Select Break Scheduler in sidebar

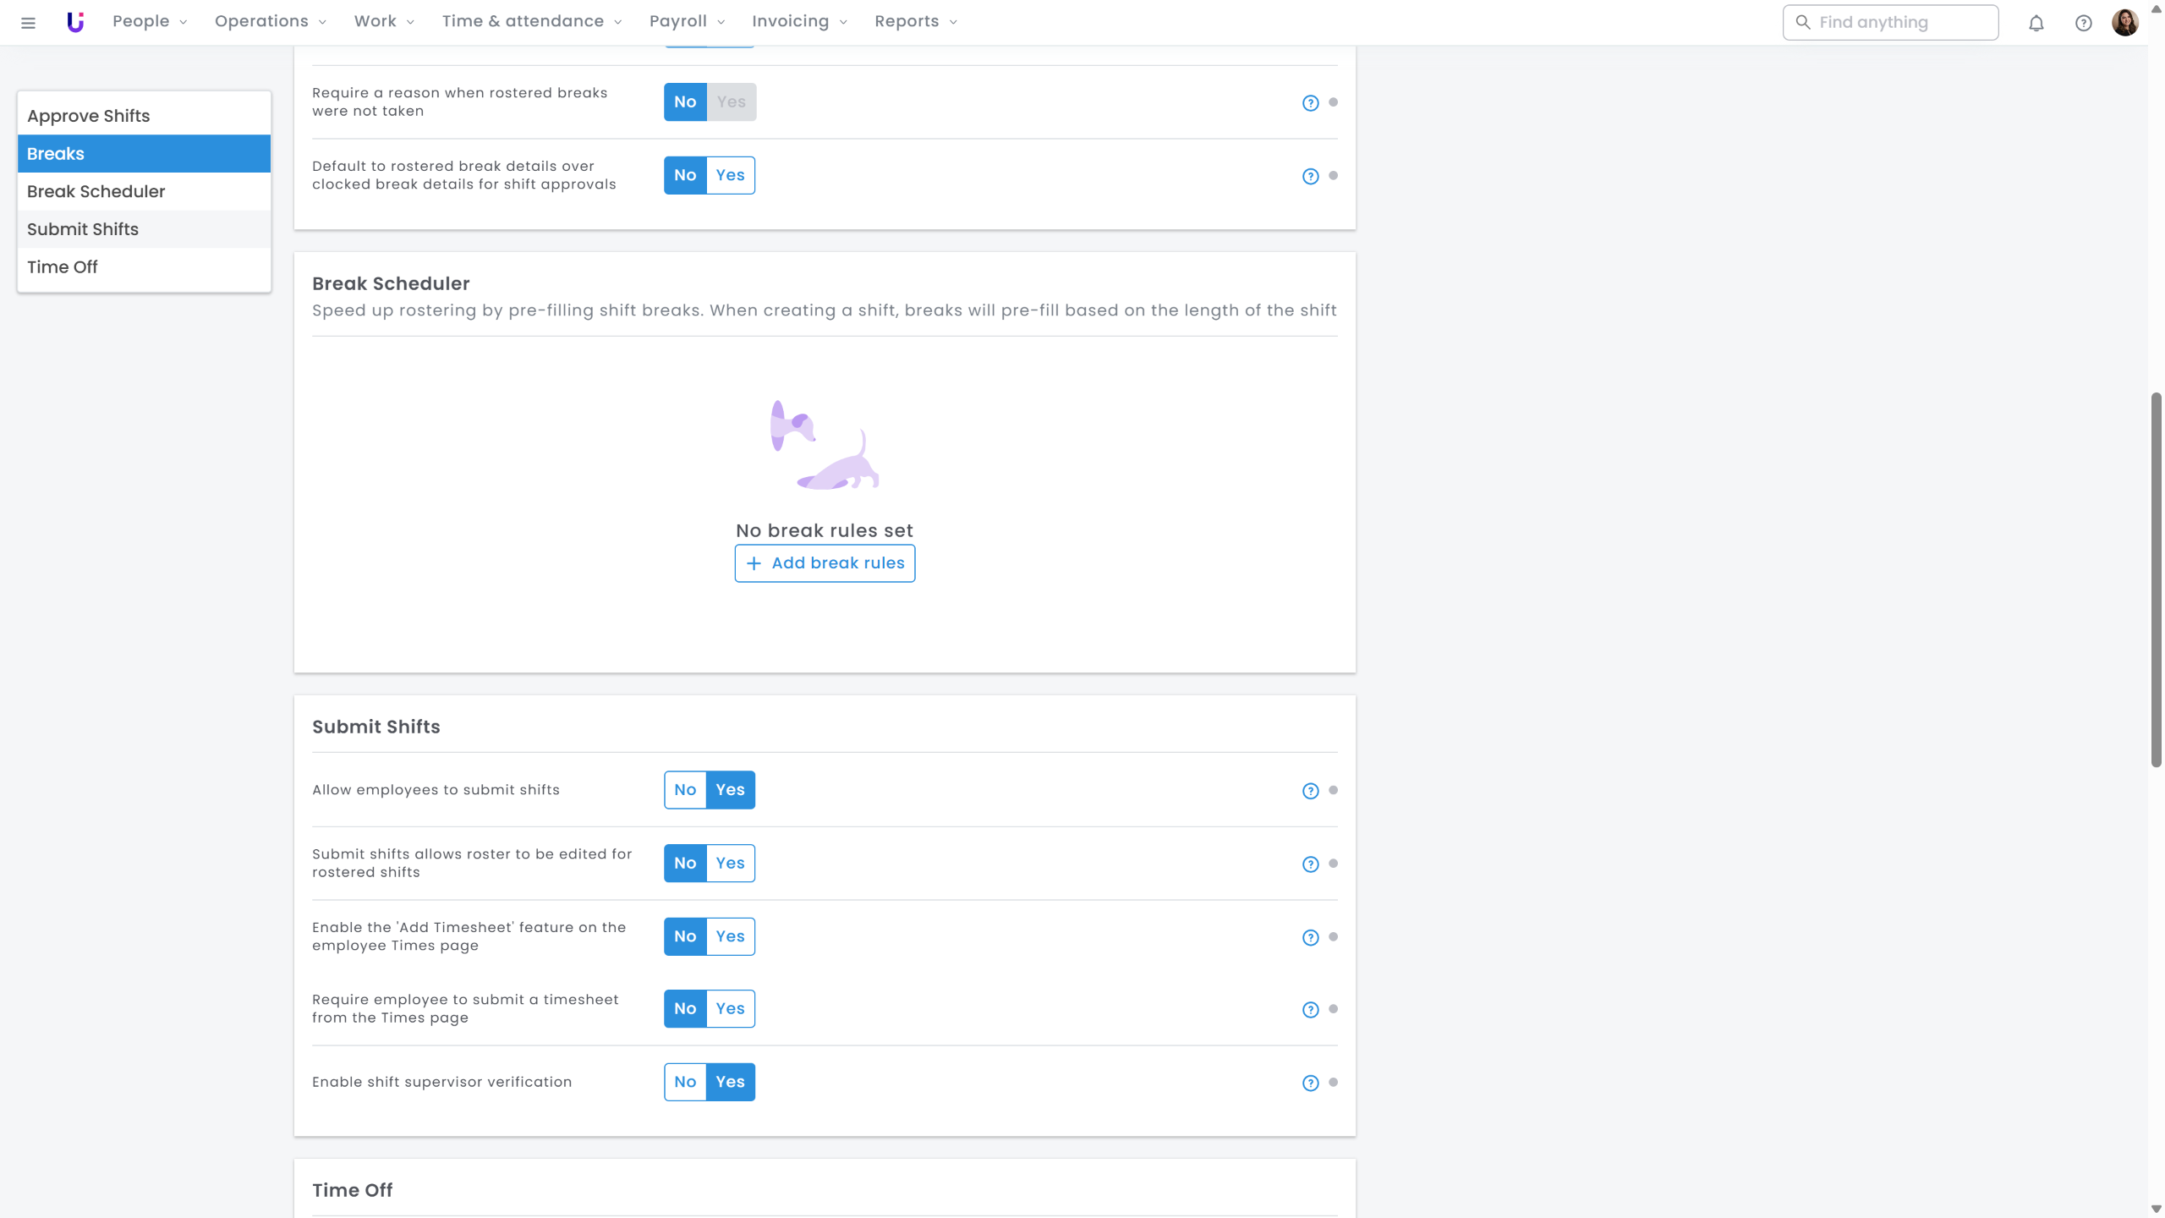pos(96,191)
